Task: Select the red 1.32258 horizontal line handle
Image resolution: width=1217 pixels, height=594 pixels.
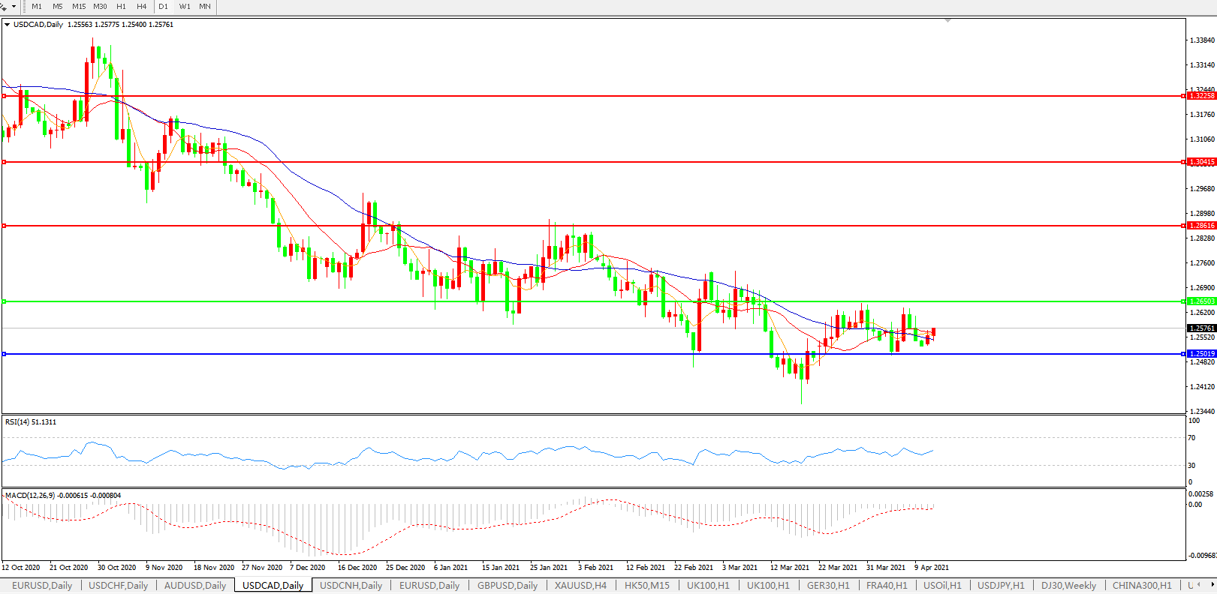Action: (5, 96)
